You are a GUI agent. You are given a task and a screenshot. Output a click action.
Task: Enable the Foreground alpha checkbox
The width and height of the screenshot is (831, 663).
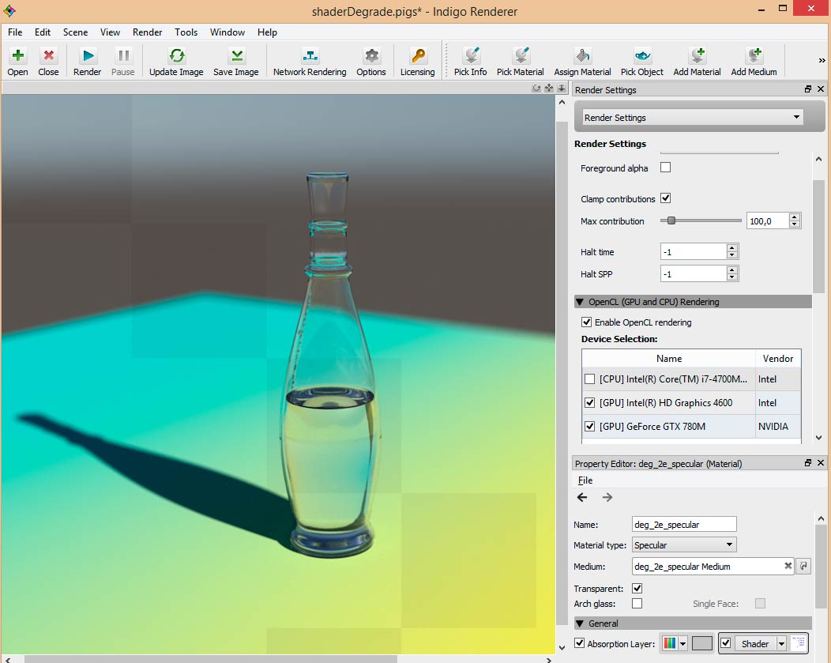[x=665, y=168]
